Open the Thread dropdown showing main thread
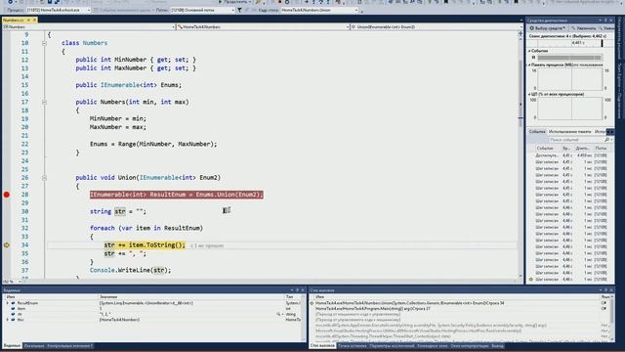The width and height of the screenshot is (625, 352). click(202, 10)
